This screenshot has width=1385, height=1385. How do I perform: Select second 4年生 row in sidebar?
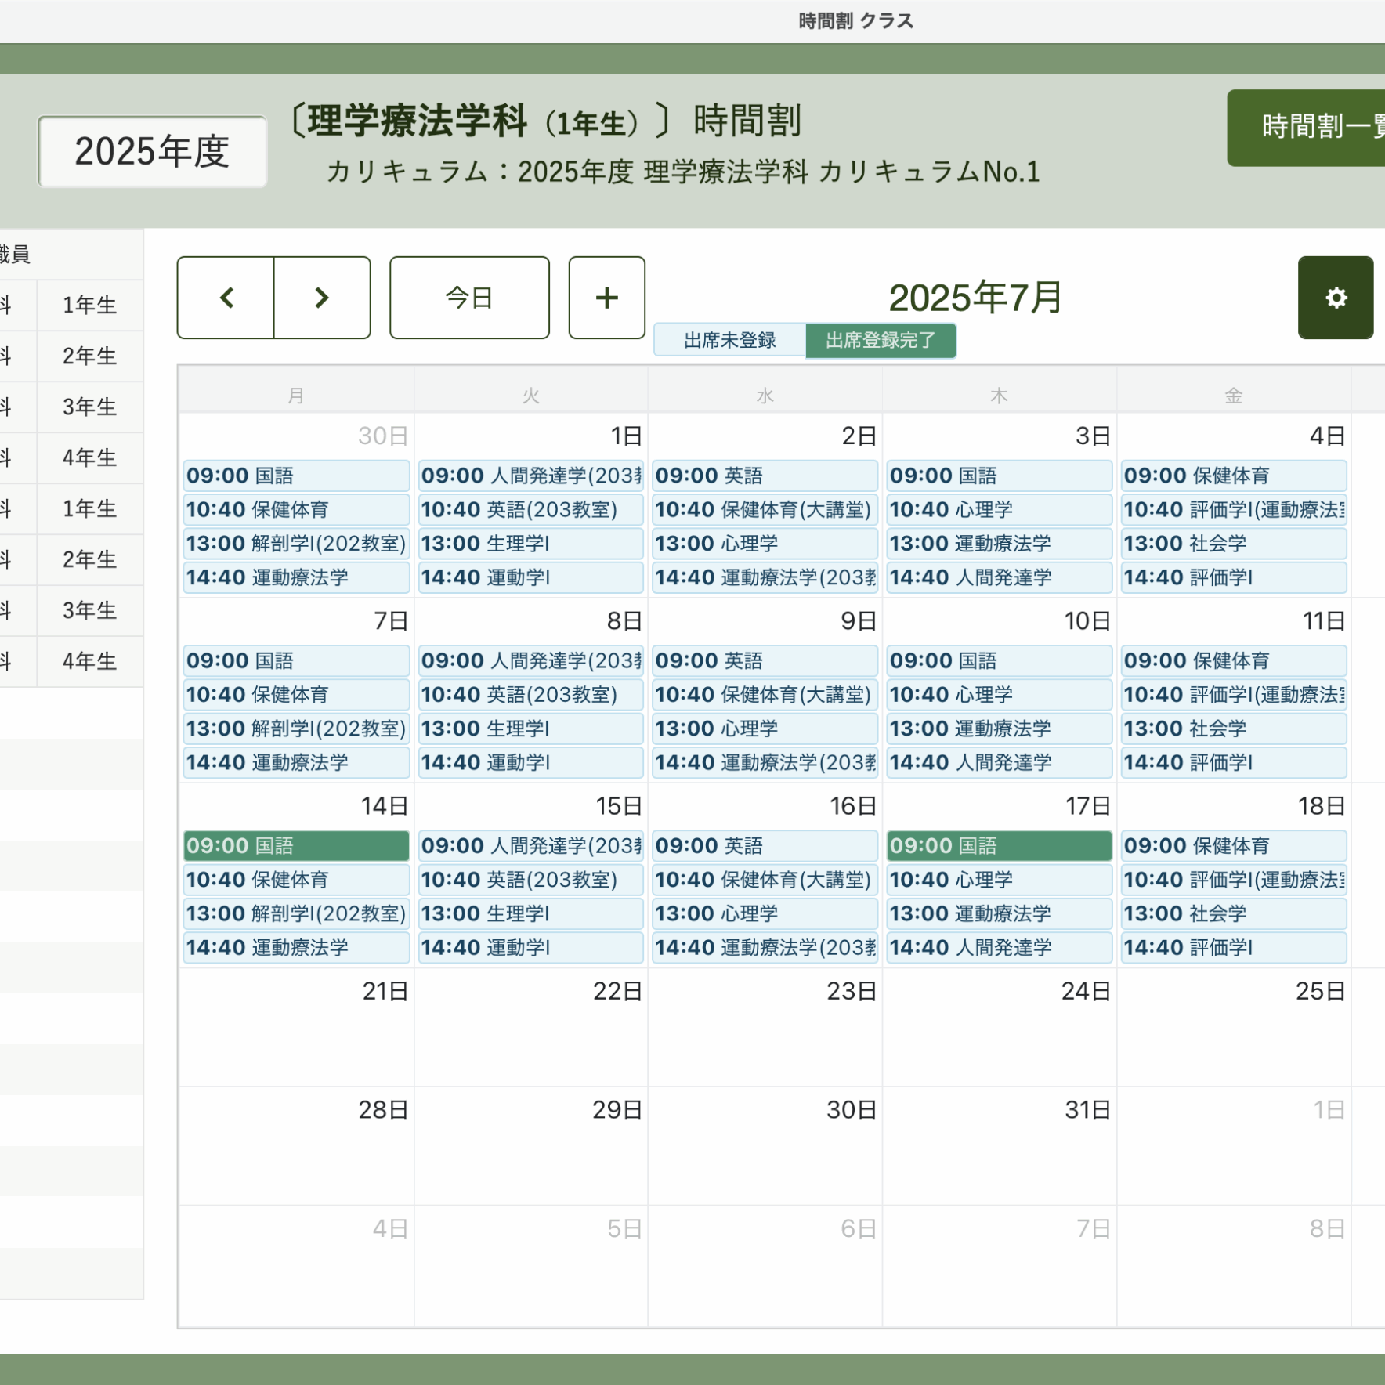[89, 662]
